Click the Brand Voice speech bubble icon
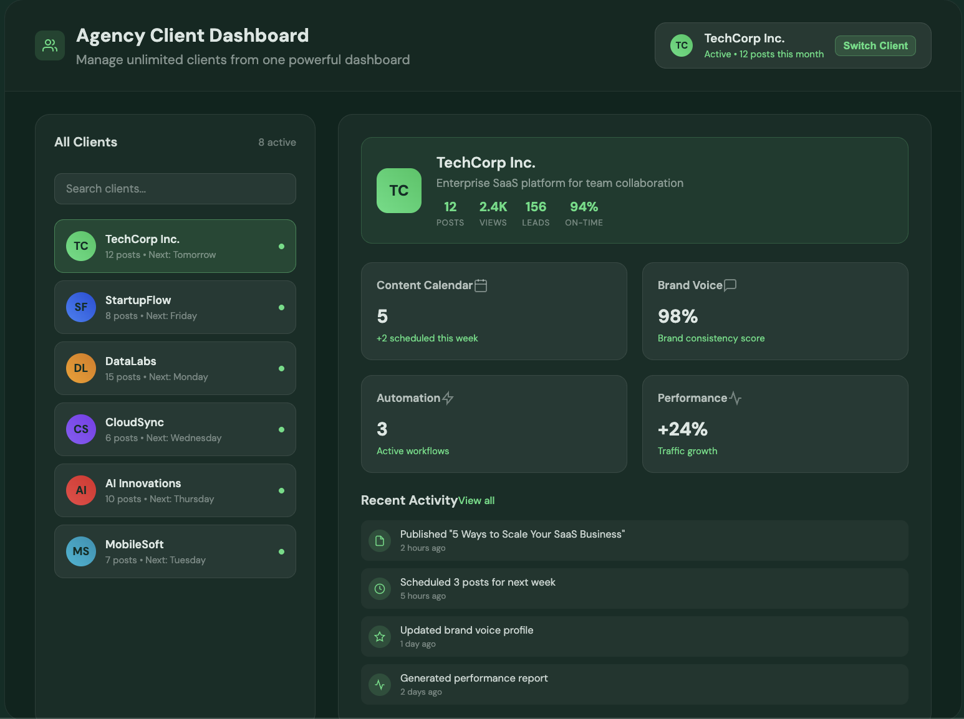The height and width of the screenshot is (719, 964). coord(730,285)
